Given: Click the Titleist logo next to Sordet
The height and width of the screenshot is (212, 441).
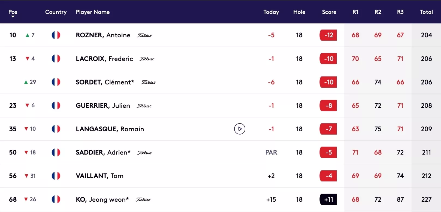Looking at the screenshot, I should pyautogui.click(x=148, y=82).
